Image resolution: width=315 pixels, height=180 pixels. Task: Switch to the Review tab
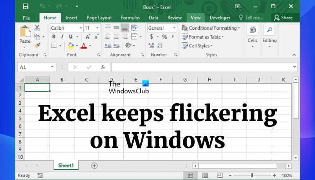(175, 18)
